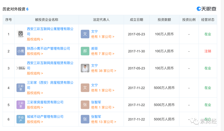Click 西安三彩互联网公寓管理有限公司 company logo
This screenshot has height=131, width=224.
click(x=21, y=34)
